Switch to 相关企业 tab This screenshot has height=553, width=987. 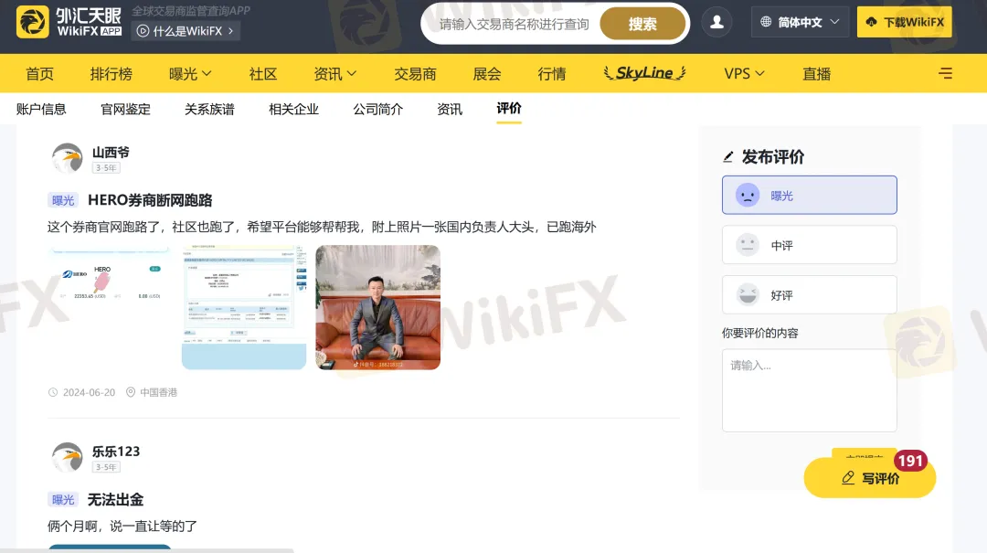coord(293,109)
